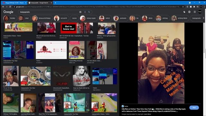Click the large preview selfie image
This screenshot has height=116, width=206.
pyautogui.click(x=161, y=63)
